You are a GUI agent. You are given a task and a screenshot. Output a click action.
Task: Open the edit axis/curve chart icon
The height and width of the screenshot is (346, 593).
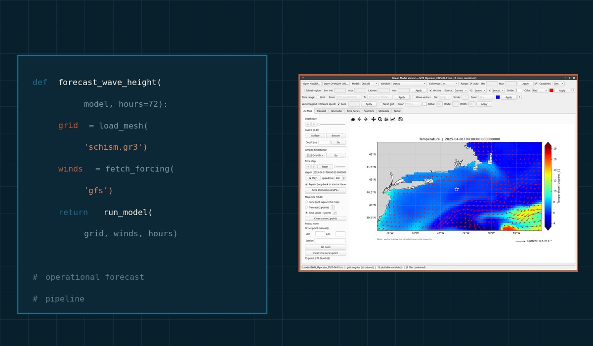[393, 119]
